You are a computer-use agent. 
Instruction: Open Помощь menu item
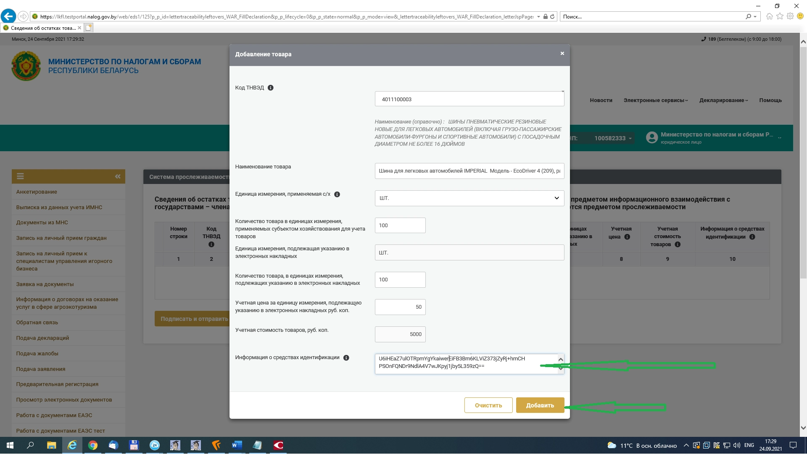[x=770, y=100]
